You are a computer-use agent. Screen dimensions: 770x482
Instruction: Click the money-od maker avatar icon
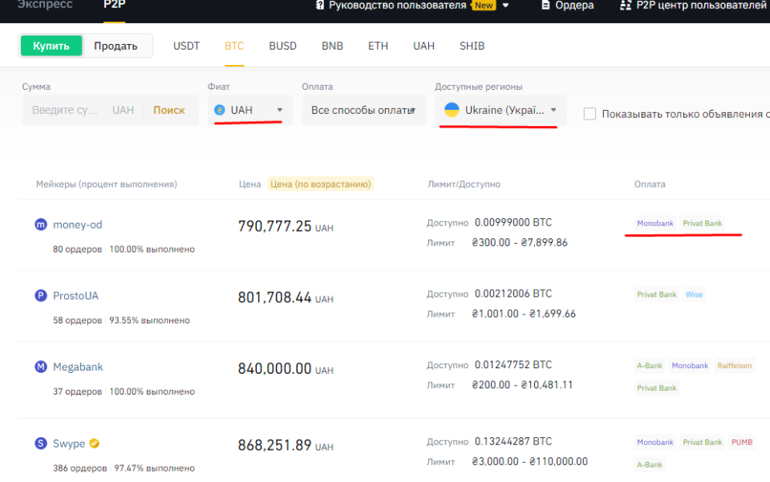41,225
